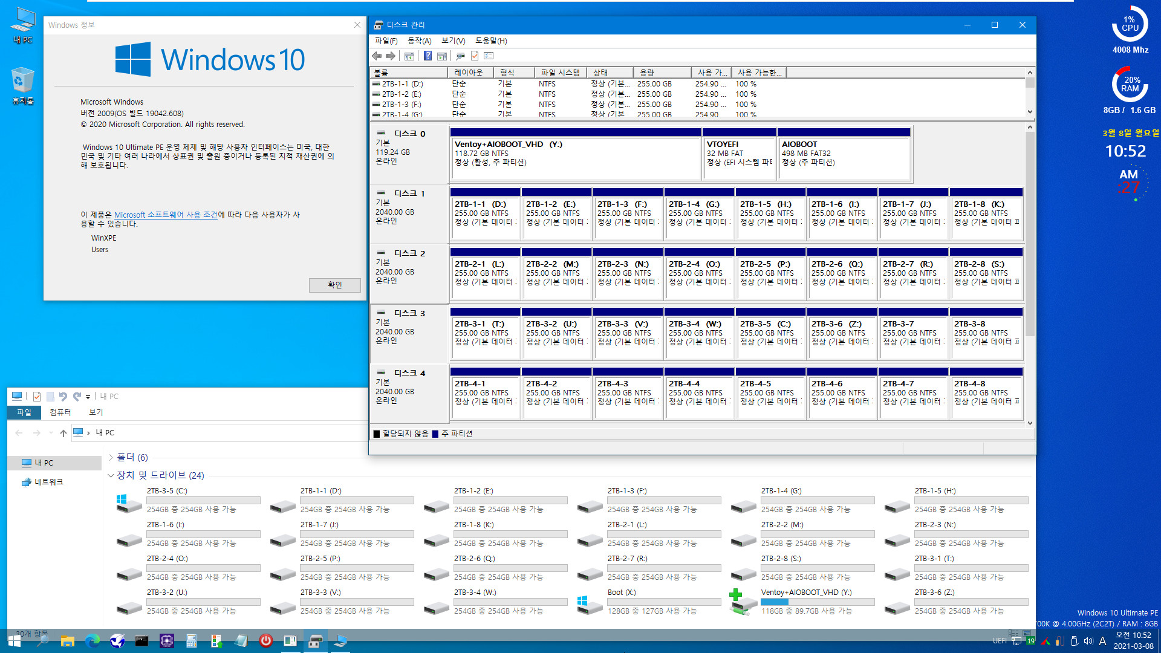Open the Recycle Bin desktop icon
This screenshot has height=653, width=1161.
tap(22, 86)
